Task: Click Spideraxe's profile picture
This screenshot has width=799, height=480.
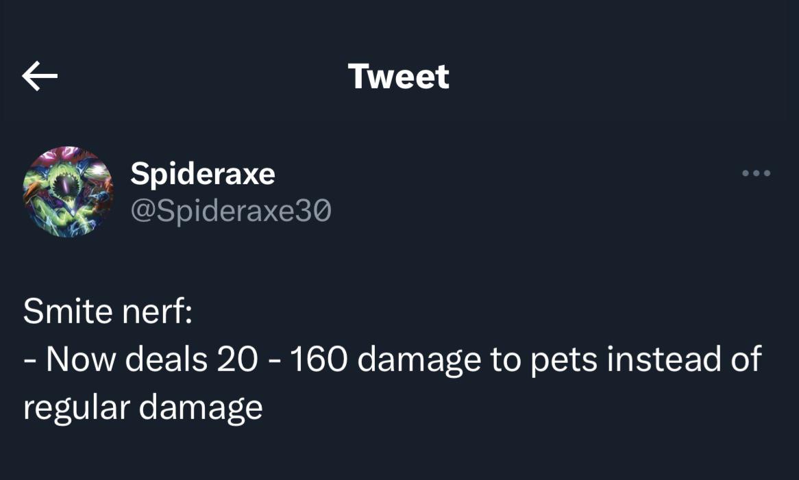Action: pyautogui.click(x=68, y=191)
